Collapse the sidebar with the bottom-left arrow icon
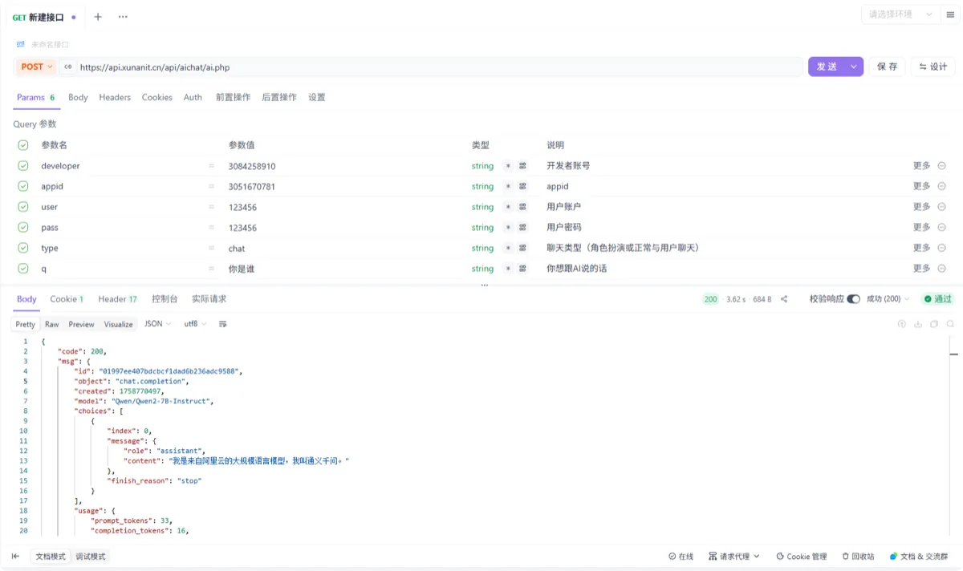Image resolution: width=963 pixels, height=571 pixels. coord(15,557)
